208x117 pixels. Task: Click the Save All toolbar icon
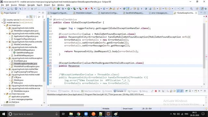click(x=12, y=9)
